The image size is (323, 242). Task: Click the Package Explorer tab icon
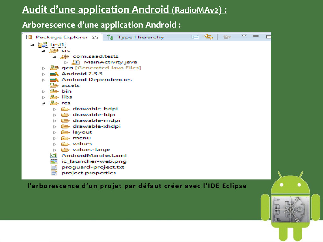(x=29, y=37)
